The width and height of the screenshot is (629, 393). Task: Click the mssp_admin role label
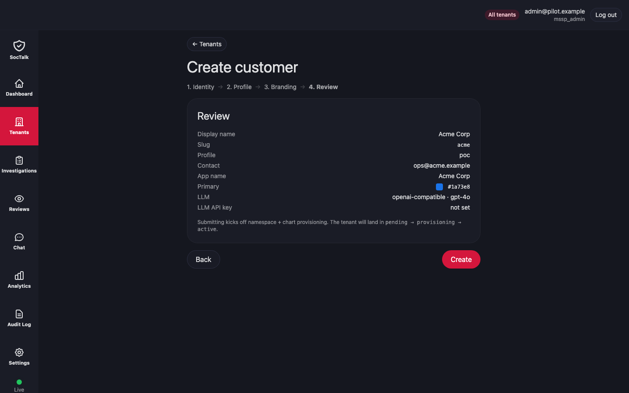[569, 19]
